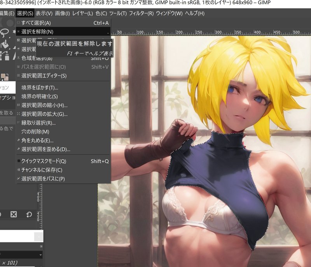Choose 境界の明確化(S) sharpen option
This screenshot has width=311, height=267.
pos(63,97)
